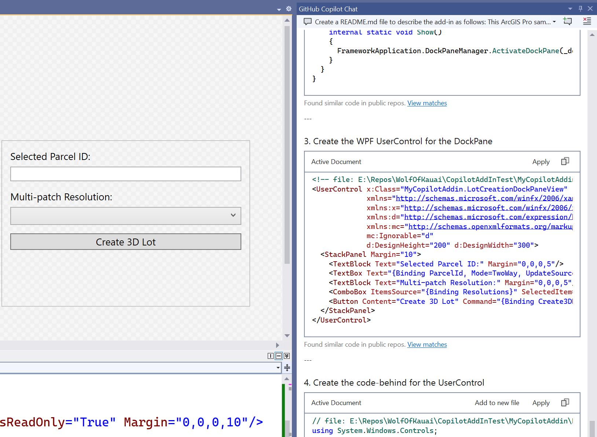
Task: Open Copilot Chat window position dropdown
Action: [570, 9]
